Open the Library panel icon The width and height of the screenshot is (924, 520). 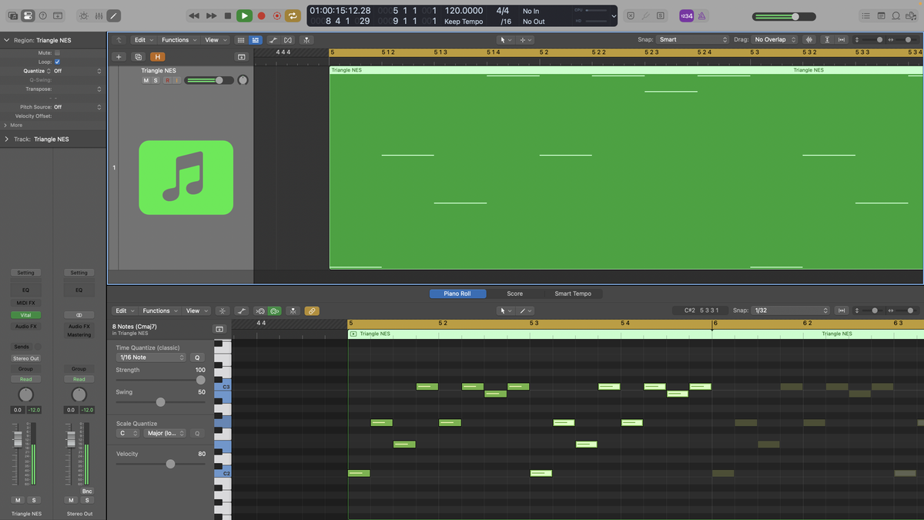(12, 15)
